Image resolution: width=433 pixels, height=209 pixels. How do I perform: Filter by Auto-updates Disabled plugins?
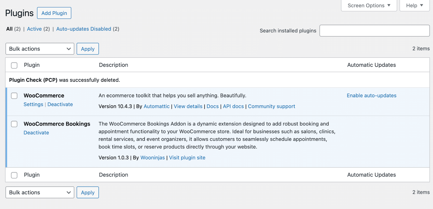(x=84, y=29)
